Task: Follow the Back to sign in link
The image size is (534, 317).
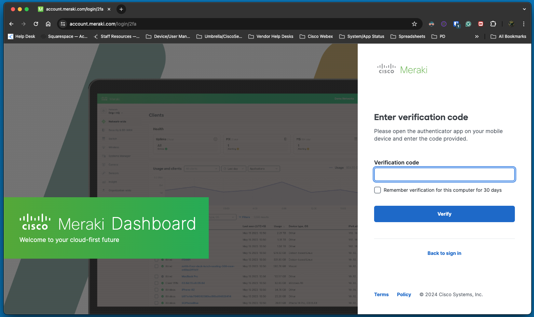Action: tap(444, 253)
